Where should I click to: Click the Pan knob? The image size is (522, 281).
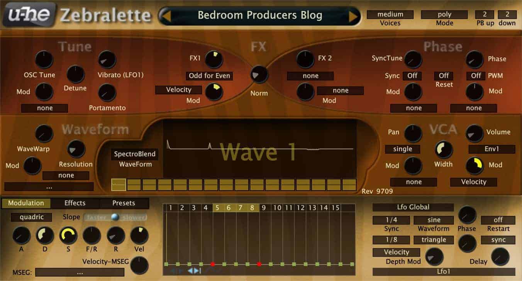(x=413, y=133)
